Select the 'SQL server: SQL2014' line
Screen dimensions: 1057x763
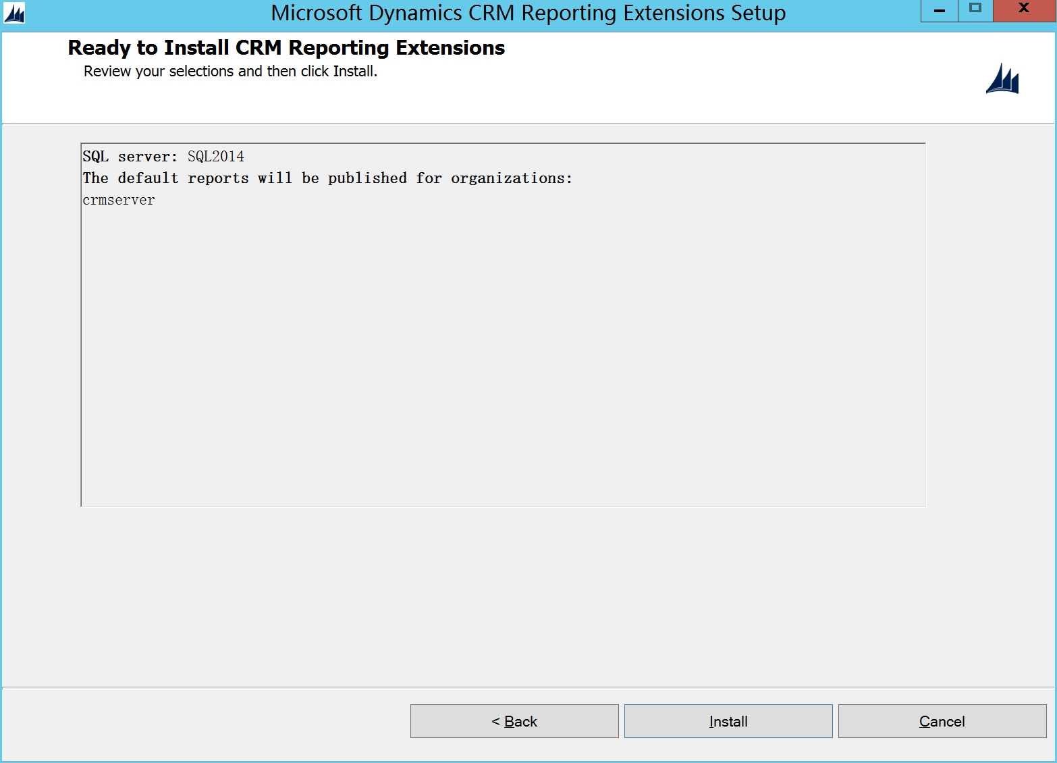163,157
